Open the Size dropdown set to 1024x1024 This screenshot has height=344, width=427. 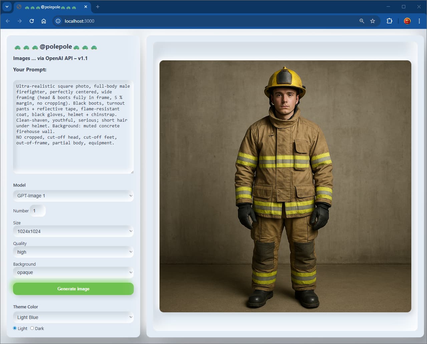(x=73, y=231)
